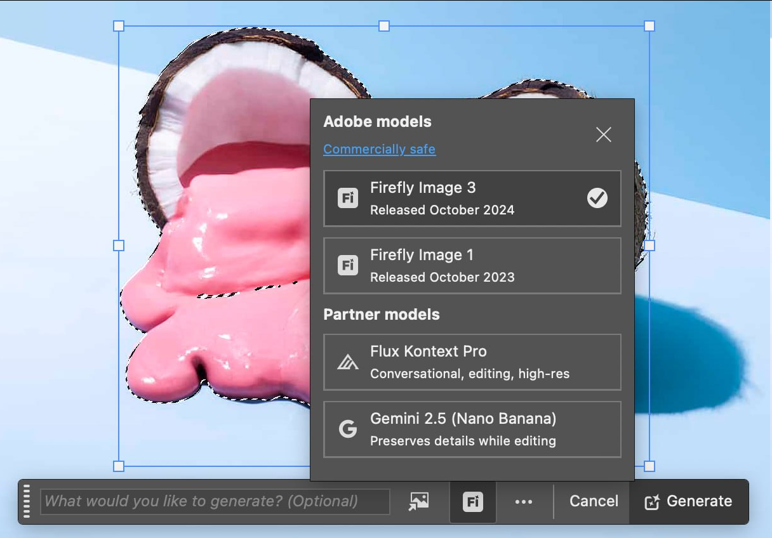
Task: Click the reference image icon
Action: tap(418, 501)
